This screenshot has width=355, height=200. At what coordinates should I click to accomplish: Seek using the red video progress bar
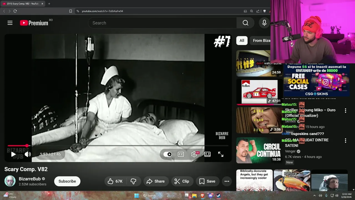[118, 146]
